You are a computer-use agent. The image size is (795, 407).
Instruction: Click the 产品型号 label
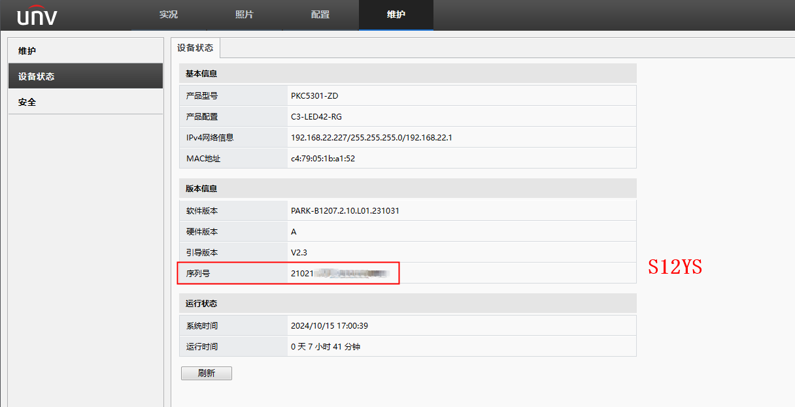pos(202,95)
